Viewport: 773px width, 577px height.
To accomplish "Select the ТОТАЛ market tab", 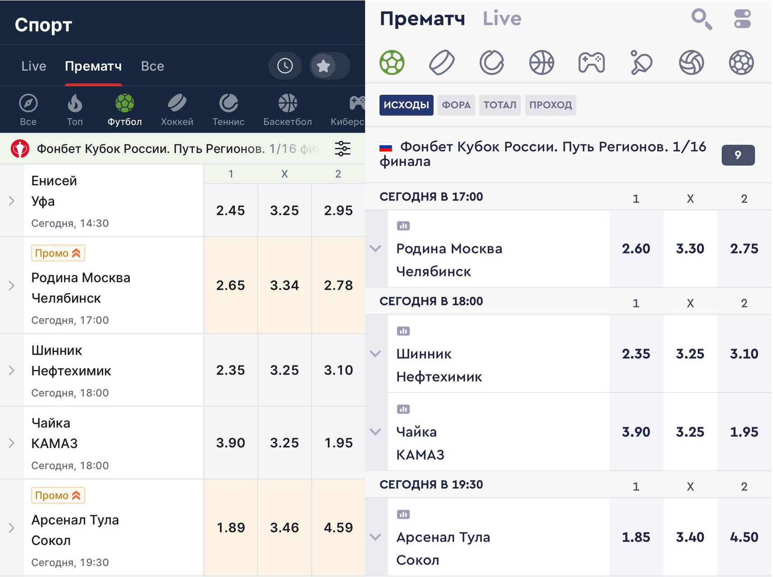I will coord(500,105).
